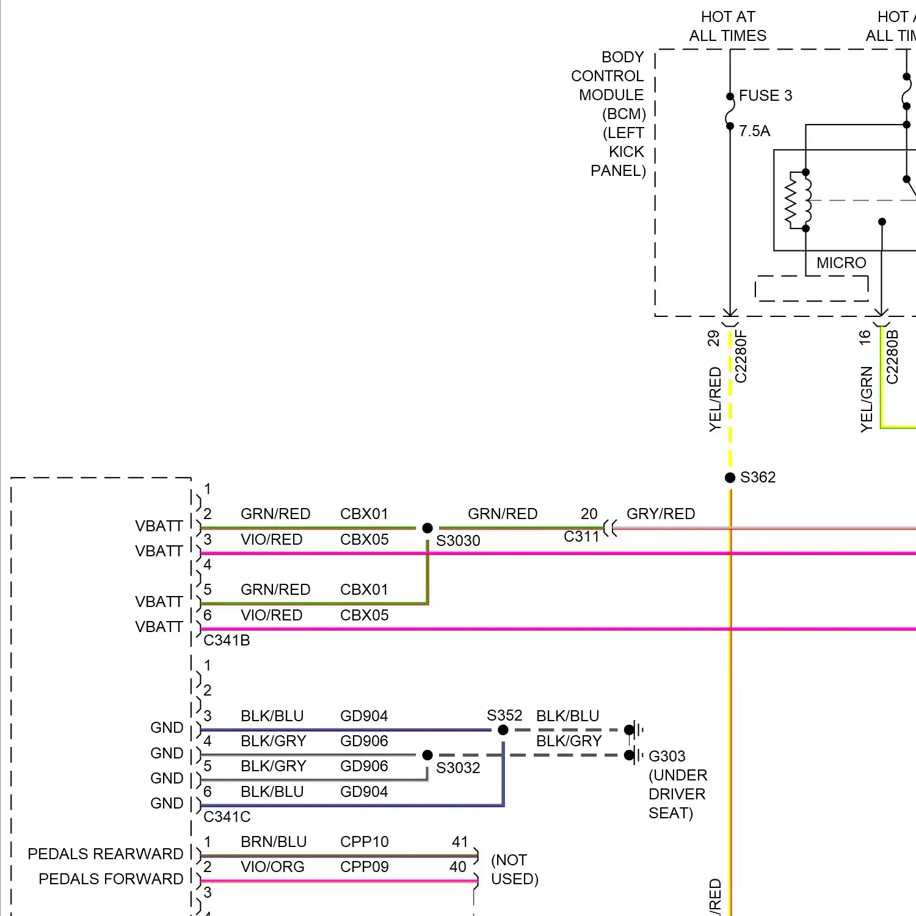
Task: Click the Fuse 3 symbol
Action: coord(730,111)
